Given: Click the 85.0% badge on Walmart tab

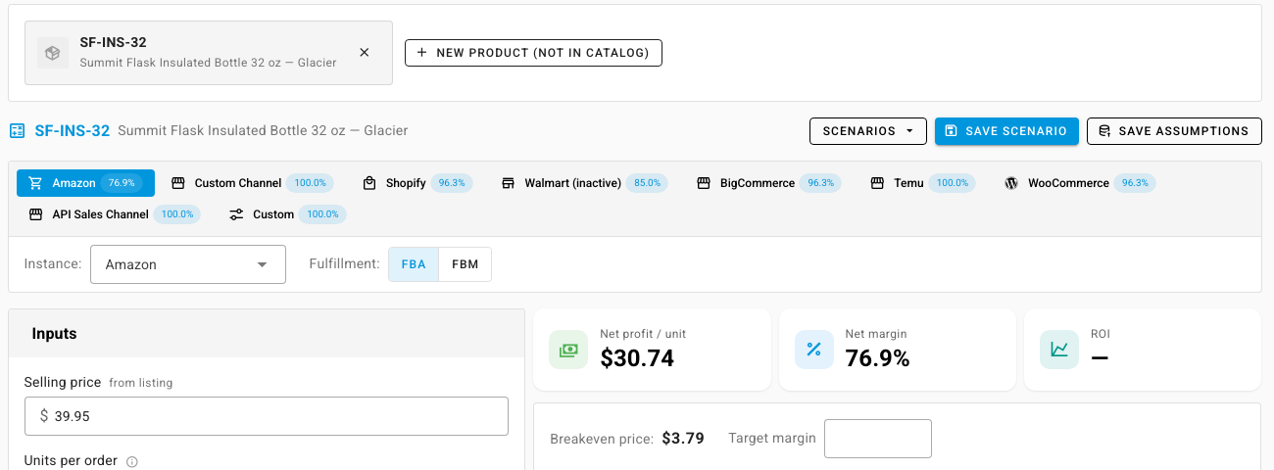Looking at the screenshot, I should (x=647, y=183).
